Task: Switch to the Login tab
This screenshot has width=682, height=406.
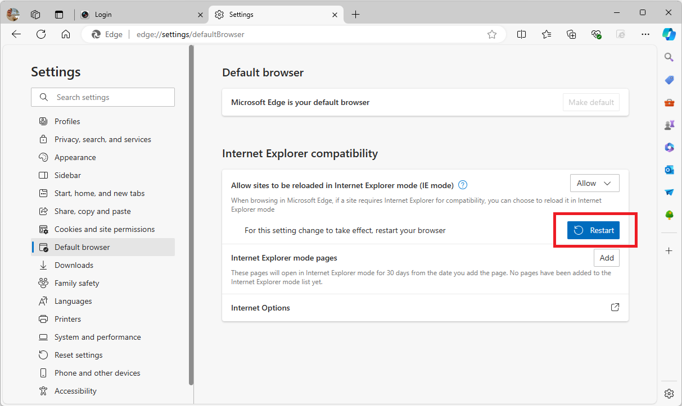Action: (141, 15)
